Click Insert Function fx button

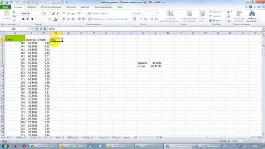(45, 29)
